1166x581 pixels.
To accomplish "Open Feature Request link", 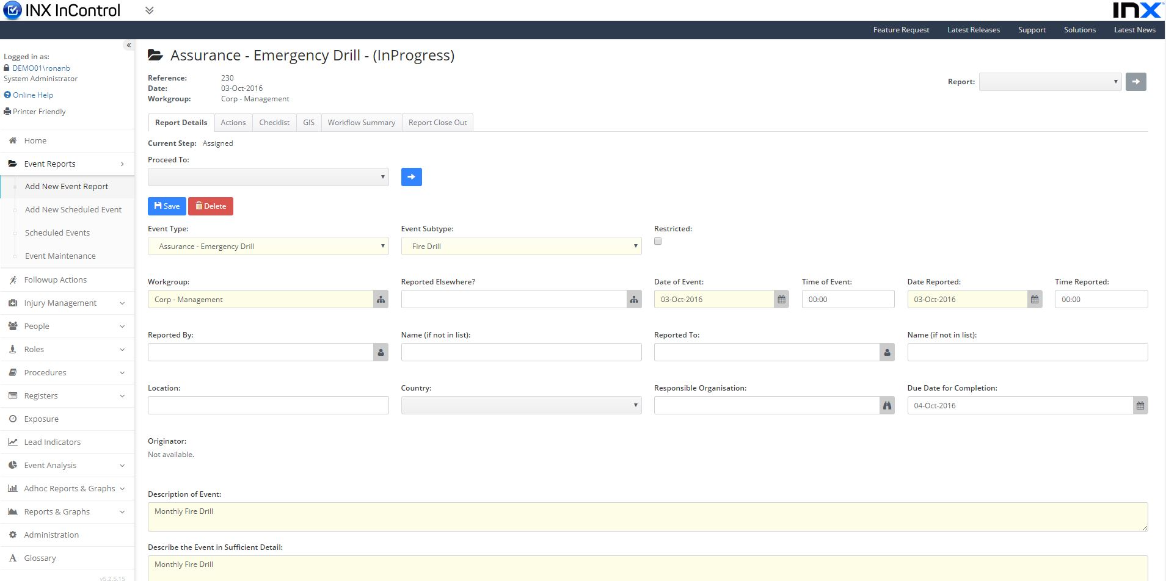I will [901, 30].
